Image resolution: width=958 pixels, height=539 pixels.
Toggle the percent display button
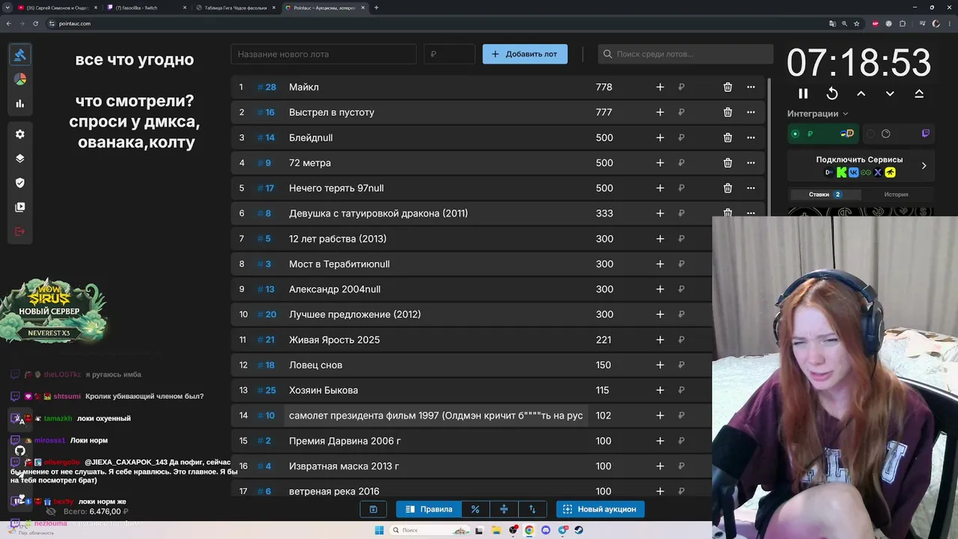pyautogui.click(x=475, y=509)
